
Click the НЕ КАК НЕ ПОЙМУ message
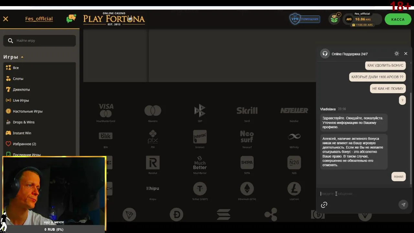point(388,88)
